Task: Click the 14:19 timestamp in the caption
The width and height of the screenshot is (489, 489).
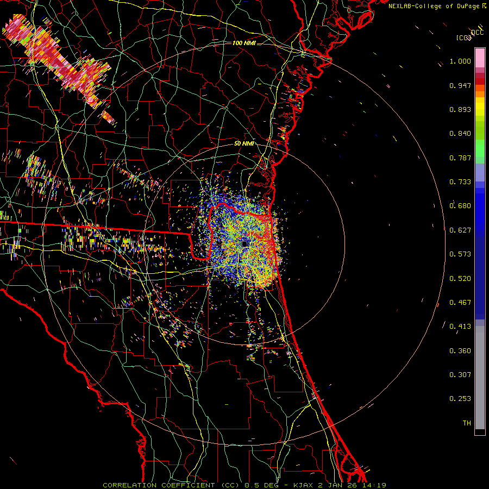Action: [375, 485]
